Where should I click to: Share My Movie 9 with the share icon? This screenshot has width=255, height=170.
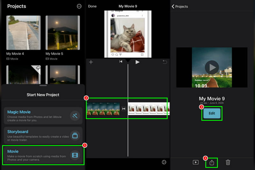[x=212, y=162]
